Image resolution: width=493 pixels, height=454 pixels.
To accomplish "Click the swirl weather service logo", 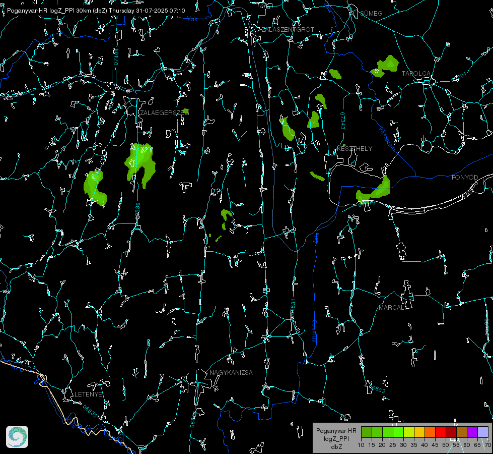I will click(x=17, y=437).
